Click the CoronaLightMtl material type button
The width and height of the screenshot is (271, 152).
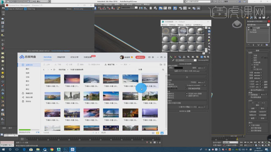[203, 60]
